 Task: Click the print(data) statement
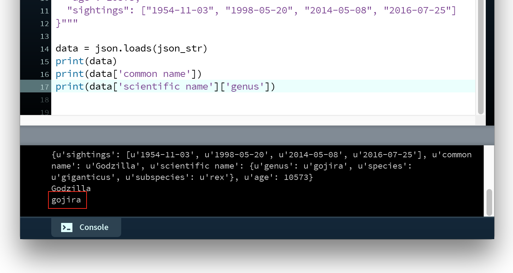86,61
